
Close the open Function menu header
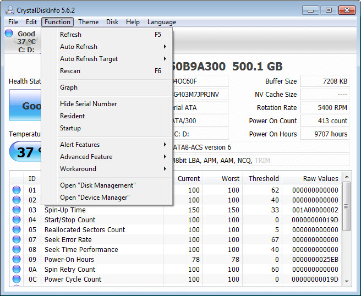pyautogui.click(x=57, y=22)
